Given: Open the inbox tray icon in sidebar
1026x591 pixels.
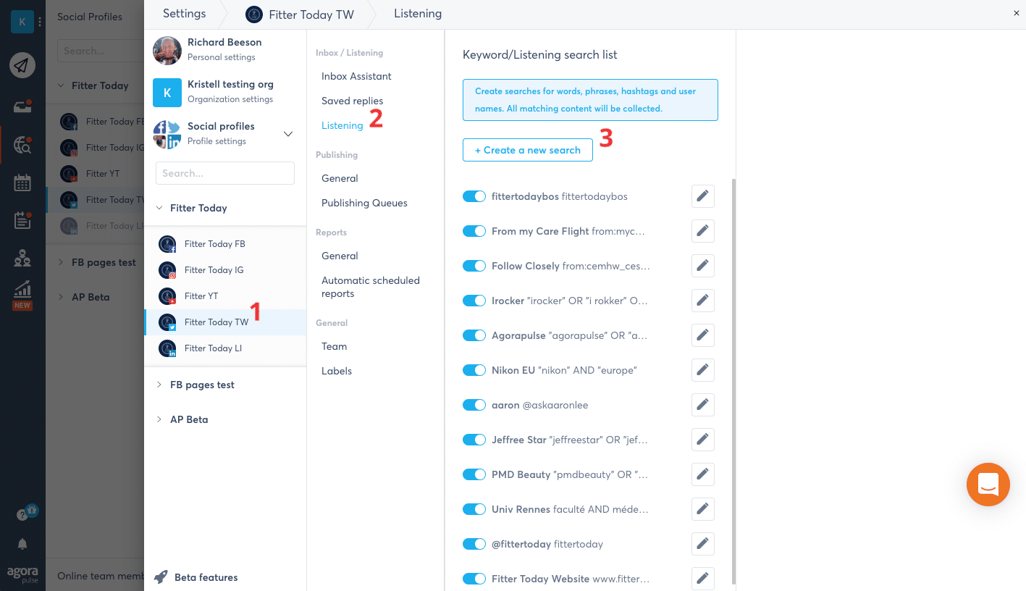Looking at the screenshot, I should click(x=22, y=107).
